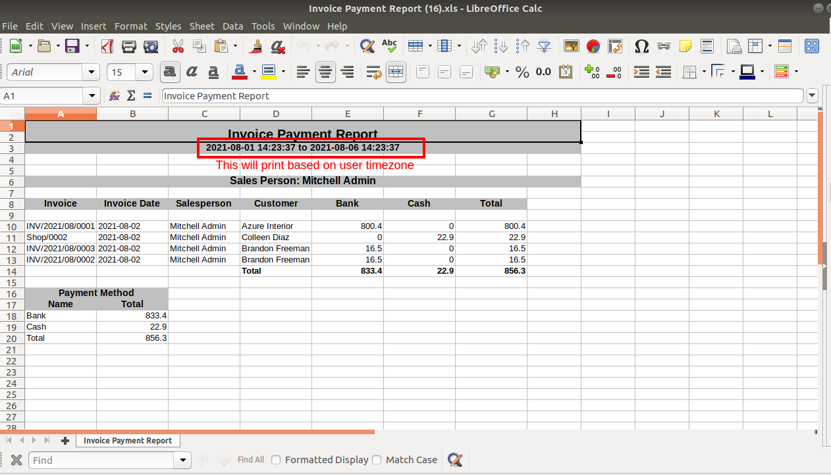This screenshot has height=475, width=831.
Task: Click the formula input line
Action: 483,96
